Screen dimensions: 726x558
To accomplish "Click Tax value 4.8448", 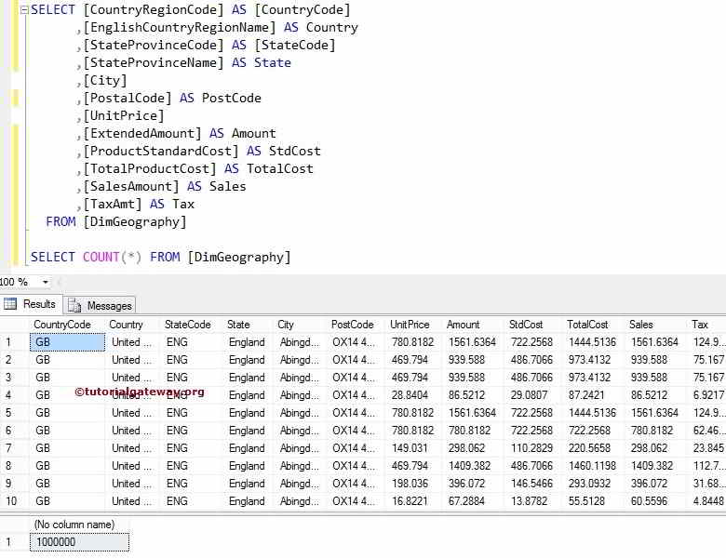I will [708, 501].
